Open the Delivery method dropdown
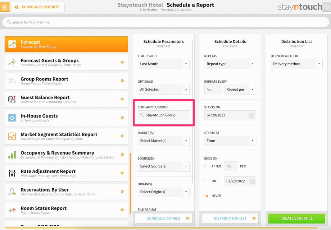This screenshot has width=331, height=230. [x=296, y=64]
